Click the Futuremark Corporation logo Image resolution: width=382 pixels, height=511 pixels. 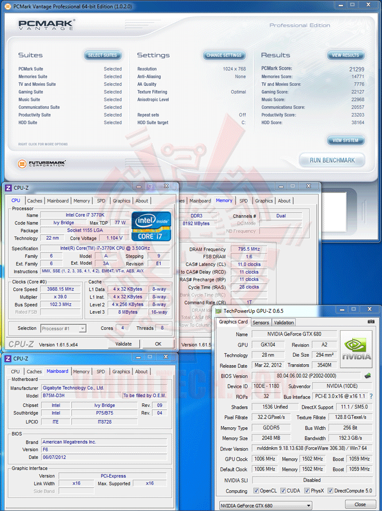(x=42, y=163)
